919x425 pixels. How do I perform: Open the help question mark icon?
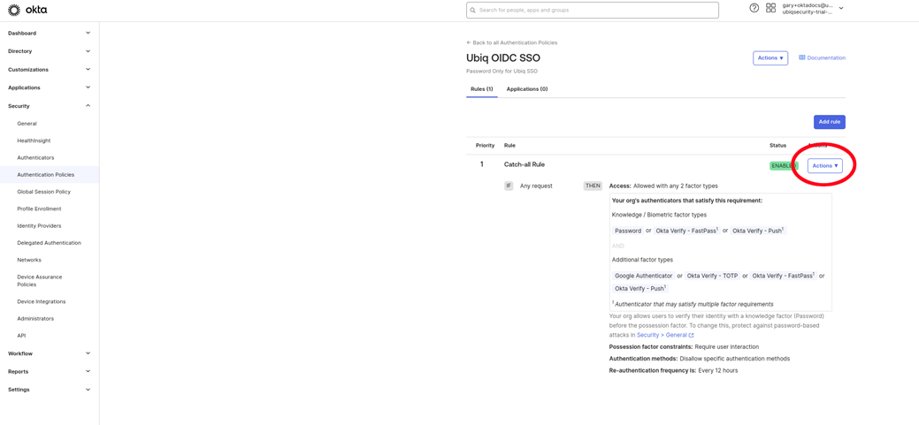click(754, 8)
